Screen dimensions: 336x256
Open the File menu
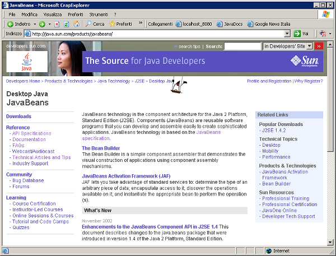[12, 15]
